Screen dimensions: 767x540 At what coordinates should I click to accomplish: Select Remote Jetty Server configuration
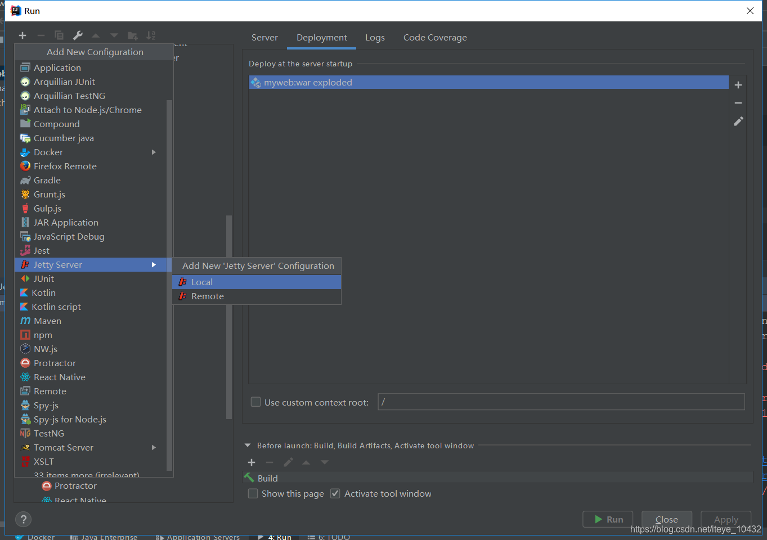point(257,296)
